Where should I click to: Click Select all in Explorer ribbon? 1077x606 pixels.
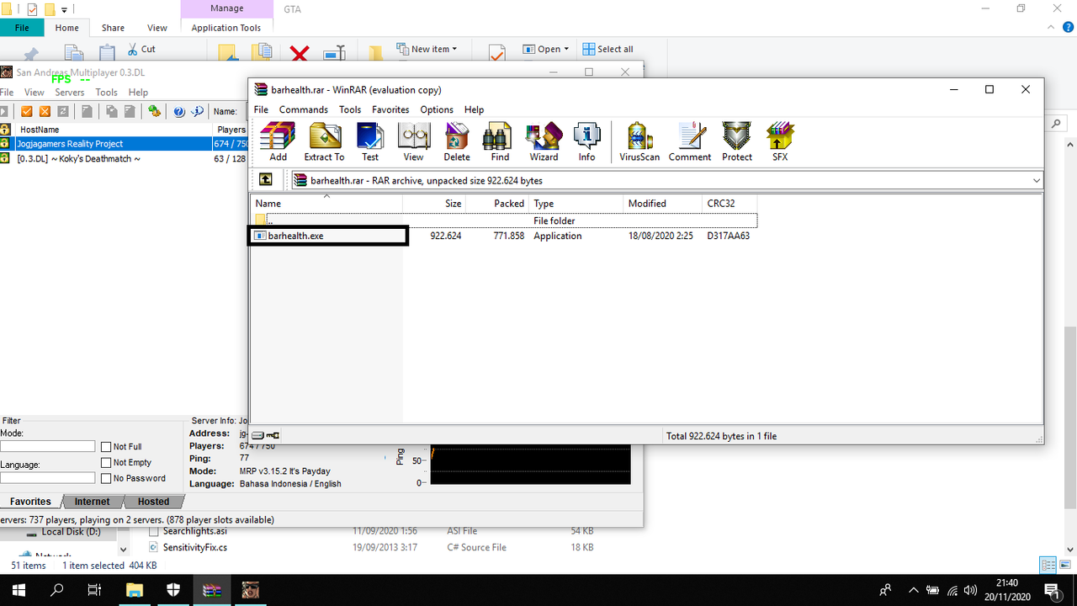608,49
